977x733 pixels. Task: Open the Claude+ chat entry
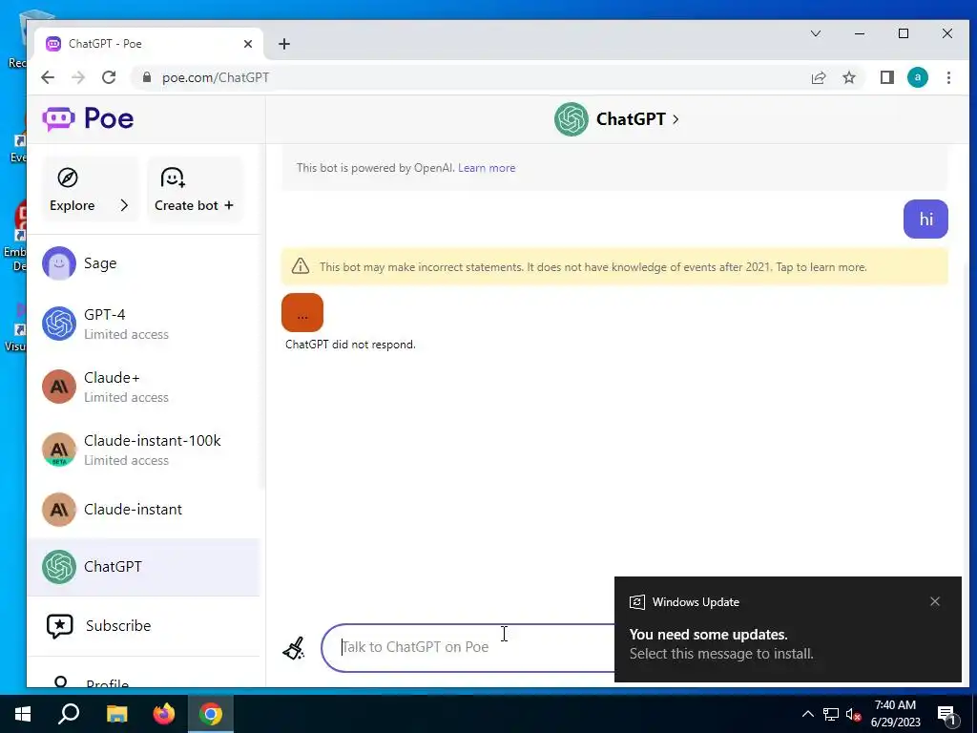tap(143, 387)
